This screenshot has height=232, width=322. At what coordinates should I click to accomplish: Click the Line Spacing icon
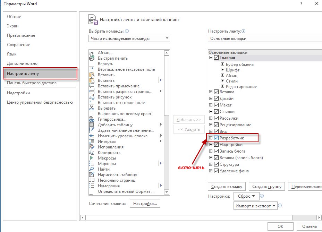pyautogui.click(x=91, y=141)
